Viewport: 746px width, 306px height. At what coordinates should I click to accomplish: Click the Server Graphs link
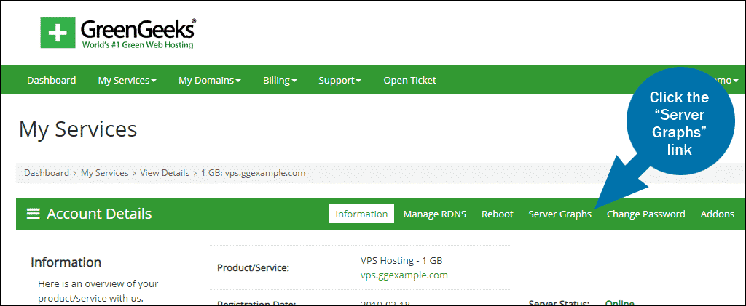coord(559,214)
